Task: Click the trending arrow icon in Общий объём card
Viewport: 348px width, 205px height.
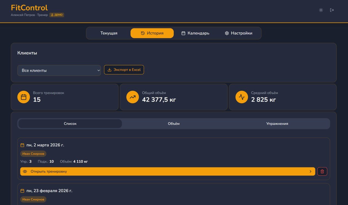Action: (x=133, y=97)
